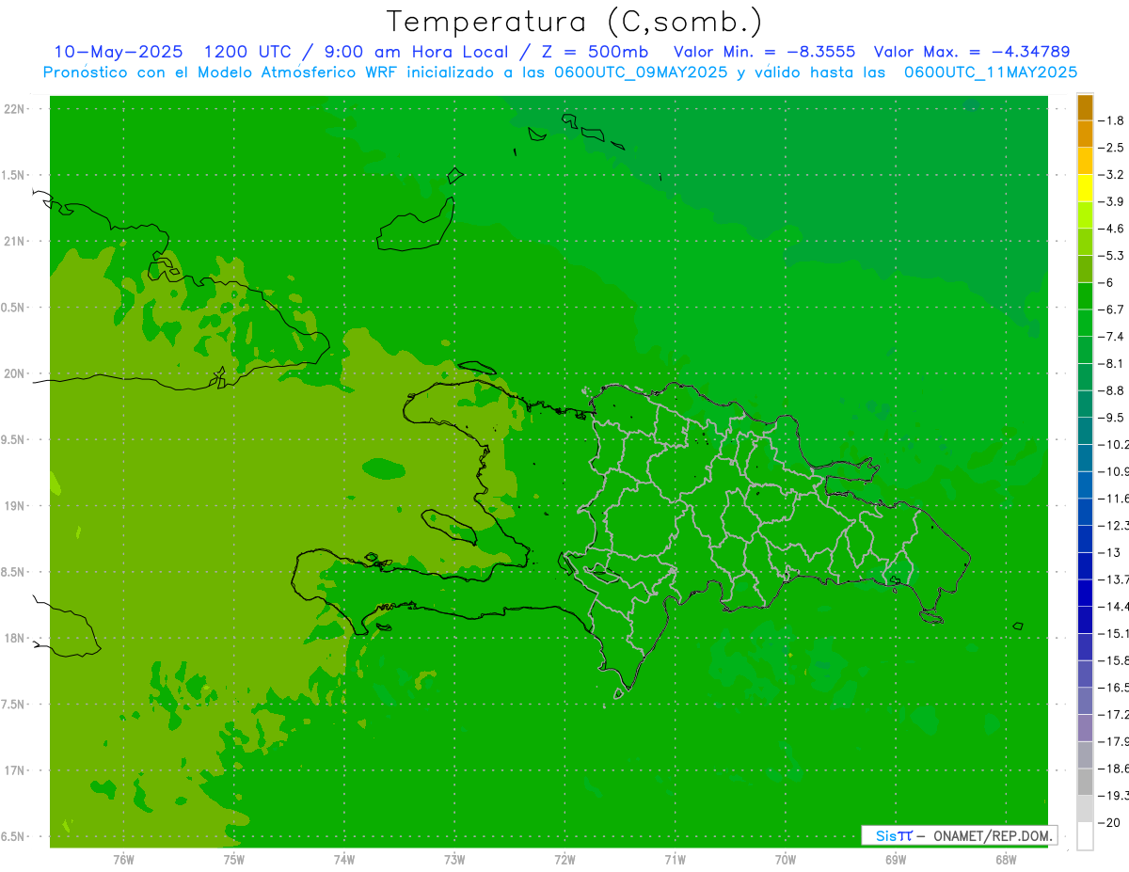Click the "-8.1" colorbar value

pyautogui.click(x=1112, y=363)
